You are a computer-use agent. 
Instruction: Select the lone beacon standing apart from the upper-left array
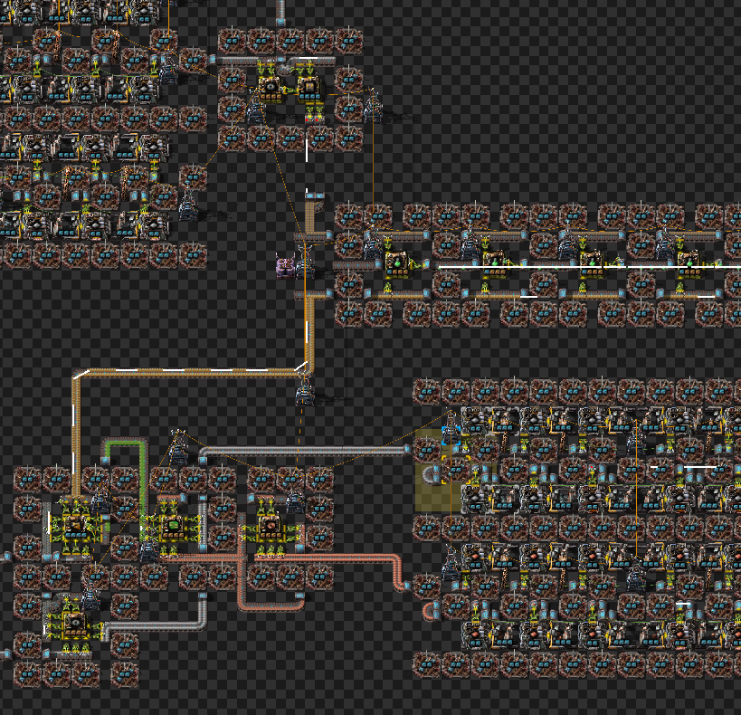pos(193,177)
